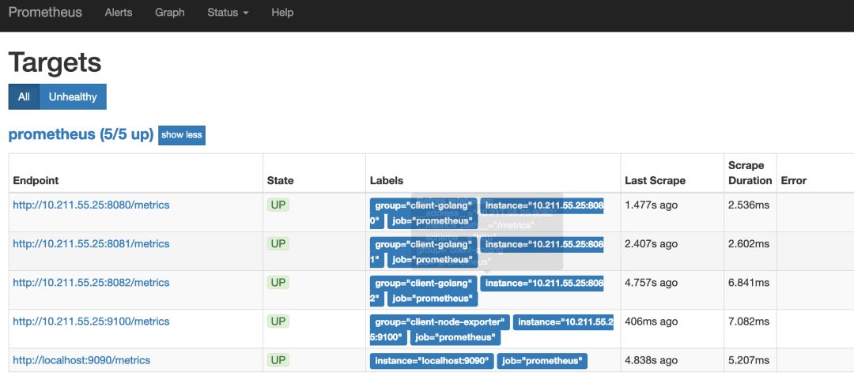Click the job label in the localhost row
The height and width of the screenshot is (376, 854).
click(x=542, y=361)
